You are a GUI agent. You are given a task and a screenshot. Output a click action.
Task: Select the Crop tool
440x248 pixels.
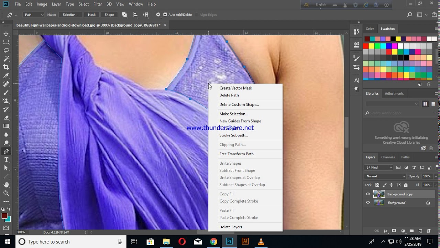[x=6, y=67]
